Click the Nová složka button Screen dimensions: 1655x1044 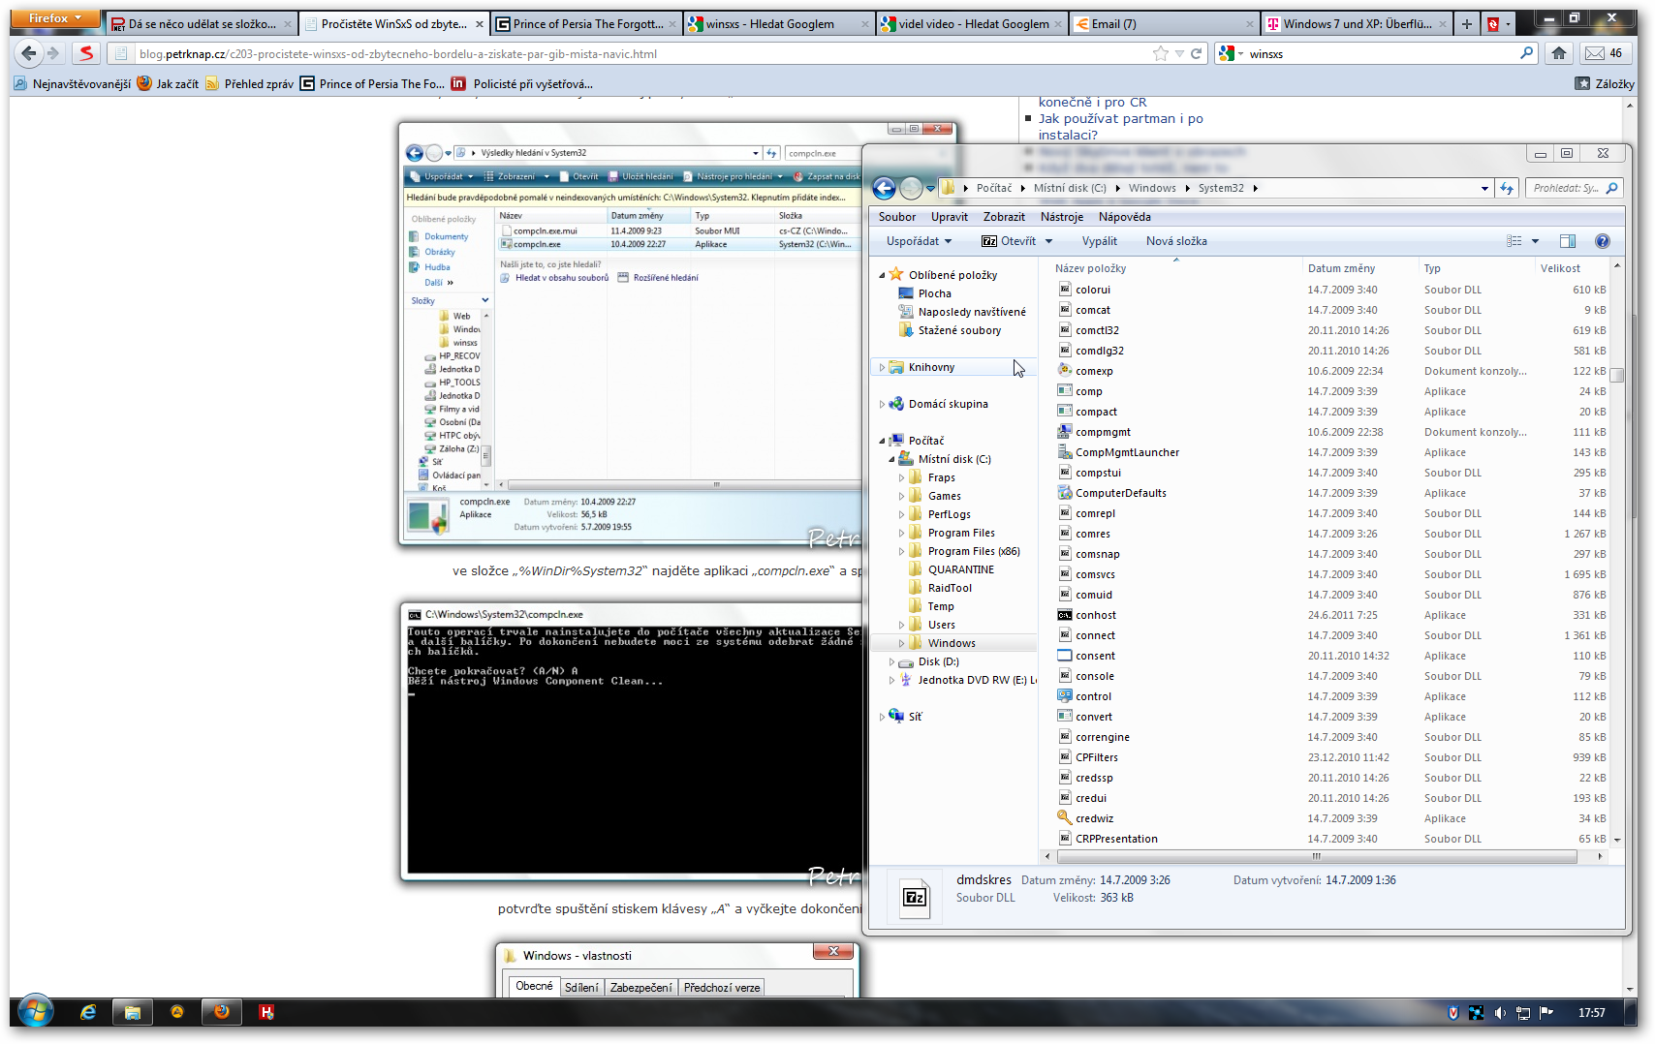pos(1175,241)
